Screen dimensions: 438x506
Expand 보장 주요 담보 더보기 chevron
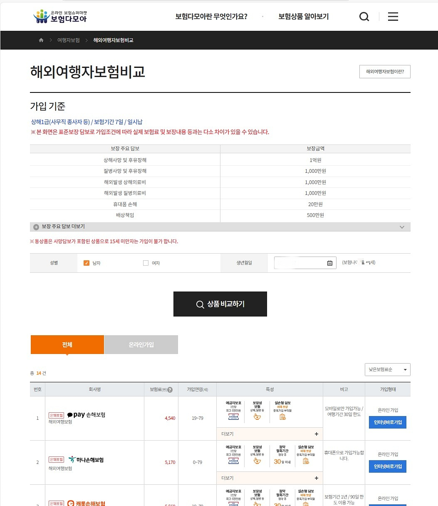tap(402, 227)
